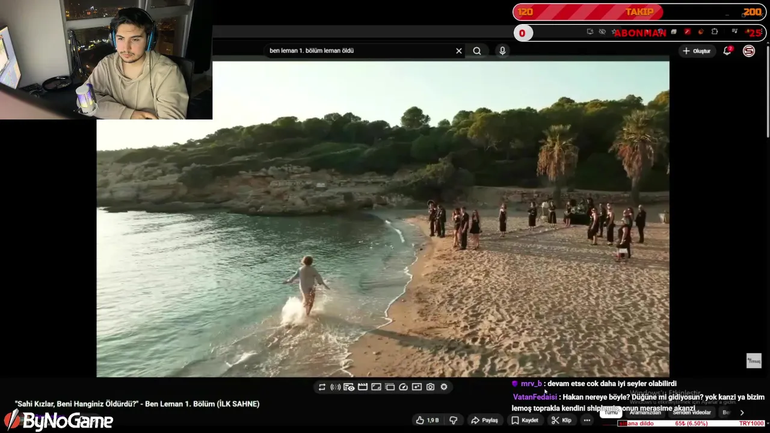
Task: Select the Tümü filter chip
Action: [611, 413]
